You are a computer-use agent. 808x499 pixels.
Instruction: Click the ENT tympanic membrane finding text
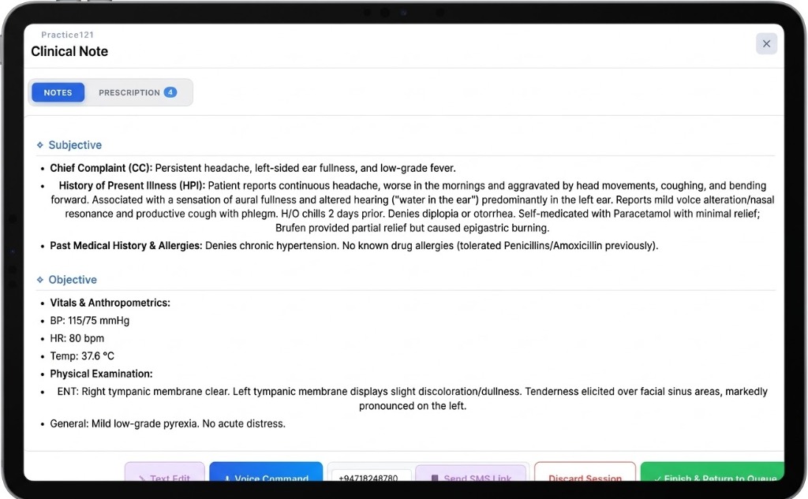412,399
